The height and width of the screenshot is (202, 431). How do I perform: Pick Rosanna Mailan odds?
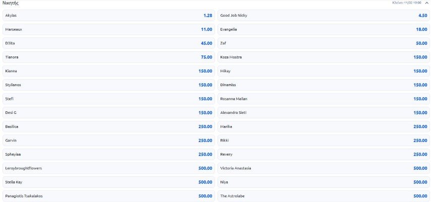coord(324,99)
